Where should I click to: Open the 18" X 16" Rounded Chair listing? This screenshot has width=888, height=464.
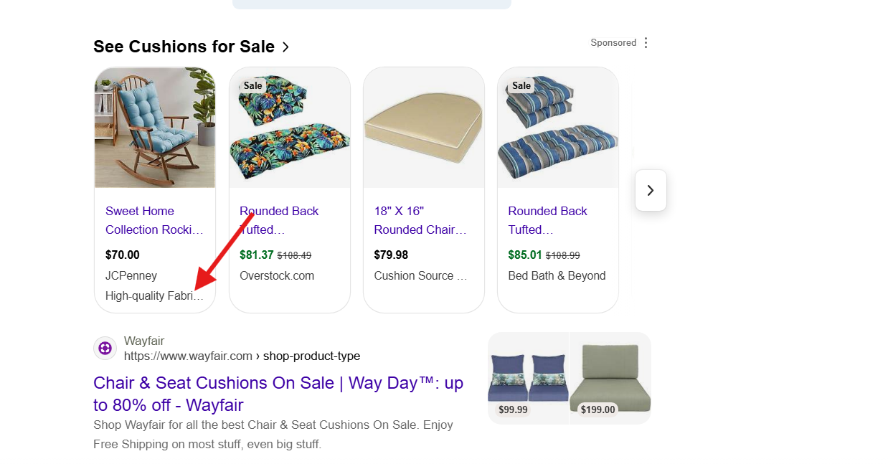coord(420,220)
